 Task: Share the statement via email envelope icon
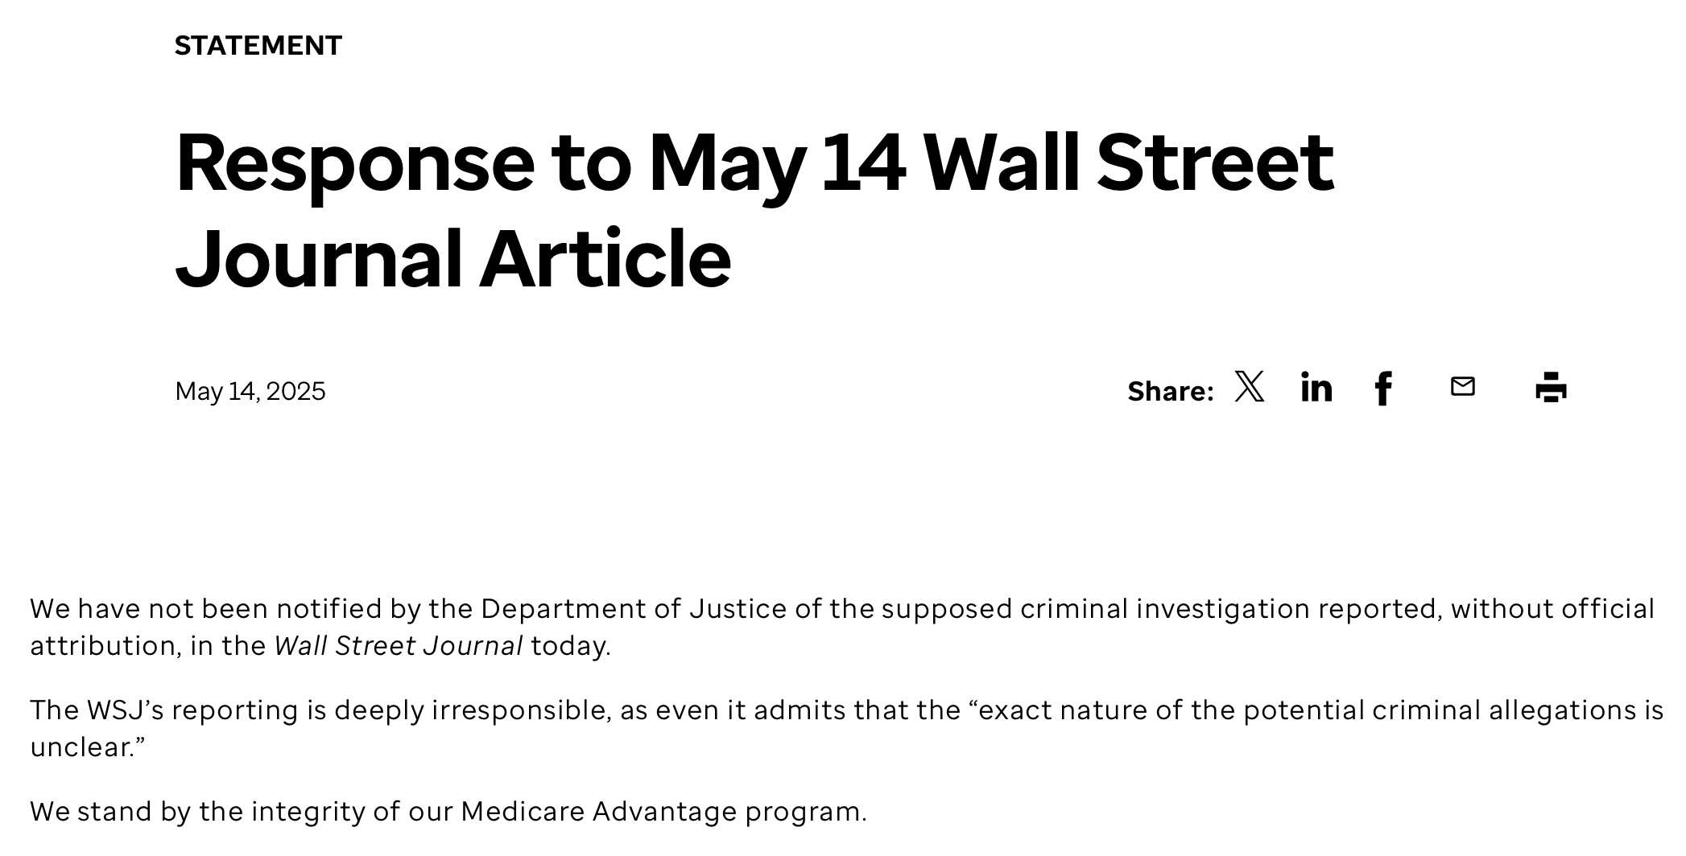tap(1462, 387)
